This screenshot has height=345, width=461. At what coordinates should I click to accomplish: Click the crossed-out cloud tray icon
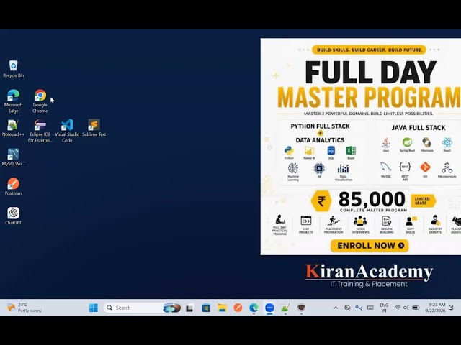[347, 308]
